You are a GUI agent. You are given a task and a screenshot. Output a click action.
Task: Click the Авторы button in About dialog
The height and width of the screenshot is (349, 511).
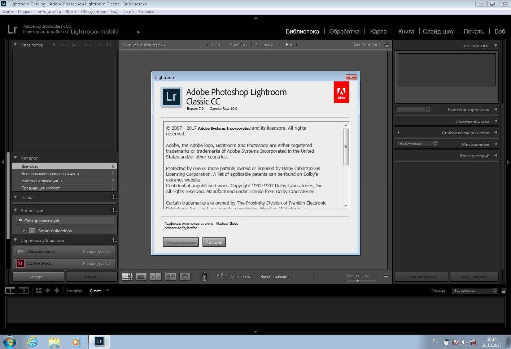214,242
